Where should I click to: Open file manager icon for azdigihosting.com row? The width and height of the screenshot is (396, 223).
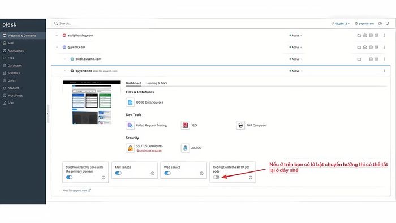click(x=359, y=35)
